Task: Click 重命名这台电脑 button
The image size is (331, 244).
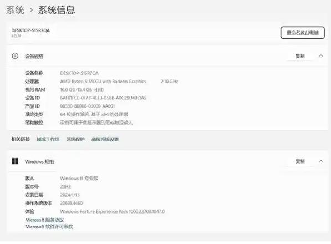Action: (303, 33)
